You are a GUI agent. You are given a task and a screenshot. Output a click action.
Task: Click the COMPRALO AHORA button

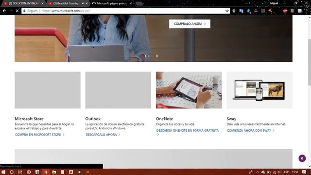(x=190, y=24)
